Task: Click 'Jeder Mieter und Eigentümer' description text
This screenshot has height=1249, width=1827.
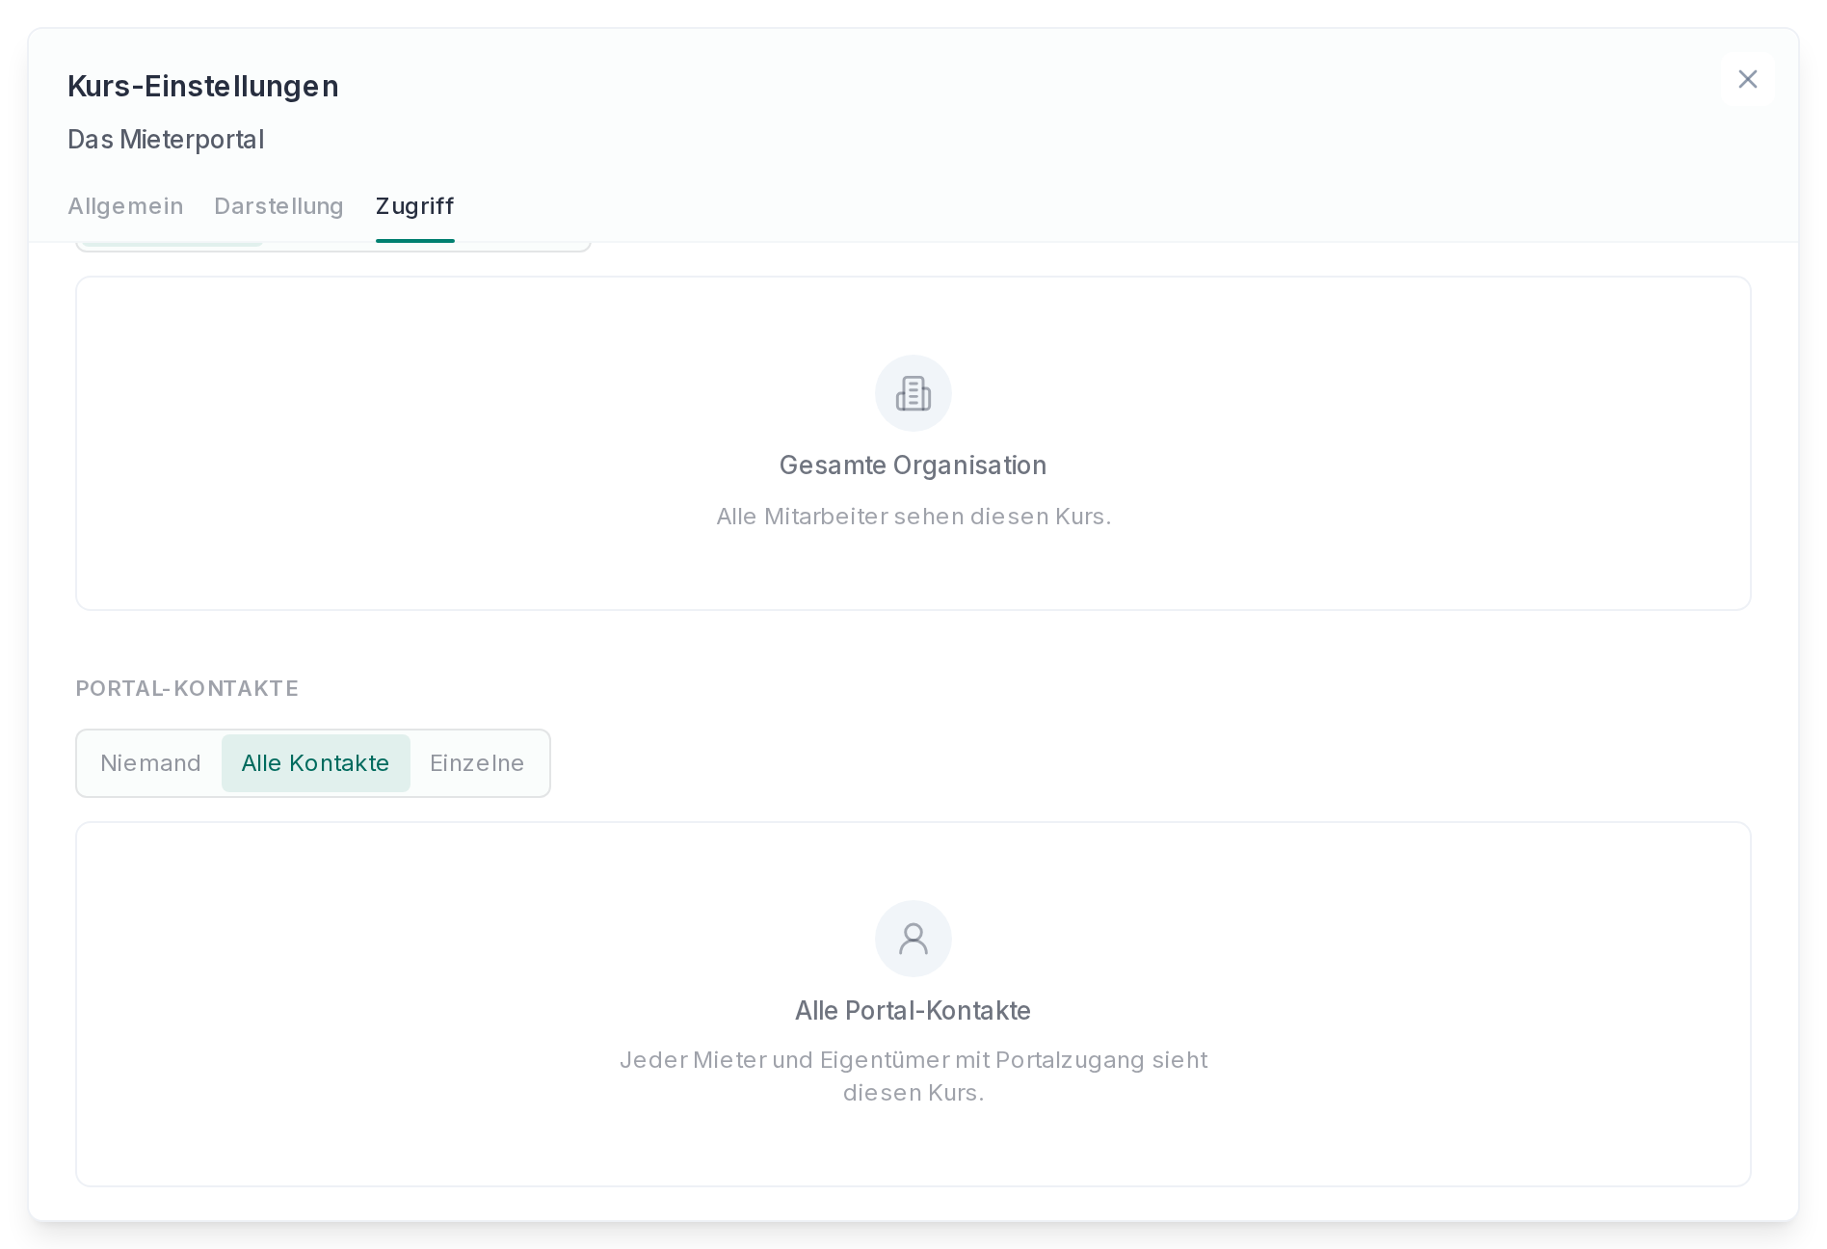Action: pyautogui.click(x=913, y=1076)
